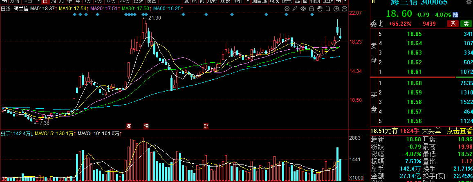The image size is (473, 182).
Task: Click the 委比 +65.22% value
Action: point(401,24)
